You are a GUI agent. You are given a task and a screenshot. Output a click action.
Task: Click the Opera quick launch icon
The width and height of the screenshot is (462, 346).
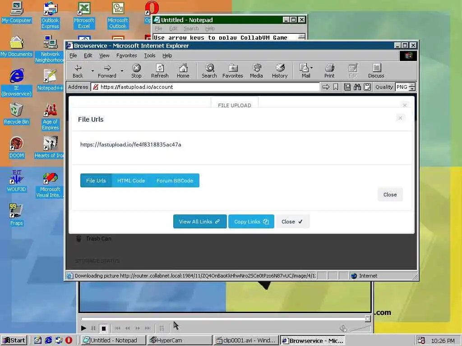point(69,341)
